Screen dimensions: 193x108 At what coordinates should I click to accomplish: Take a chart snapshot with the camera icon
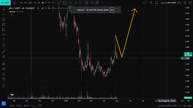pos(190,3)
